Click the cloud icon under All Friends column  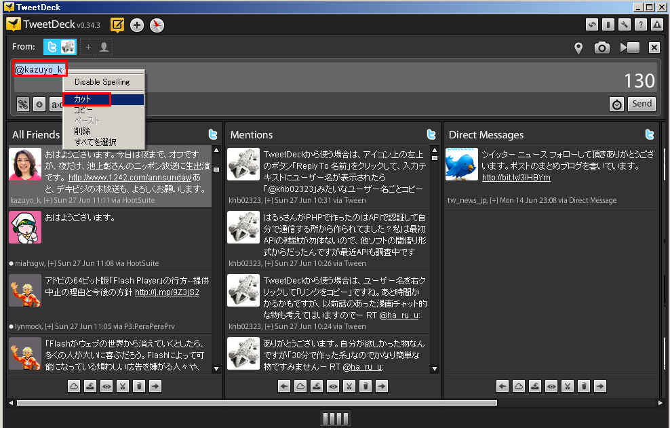point(74,387)
